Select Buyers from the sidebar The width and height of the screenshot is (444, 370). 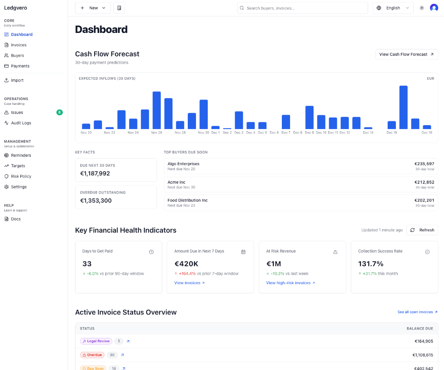pyautogui.click(x=16, y=55)
